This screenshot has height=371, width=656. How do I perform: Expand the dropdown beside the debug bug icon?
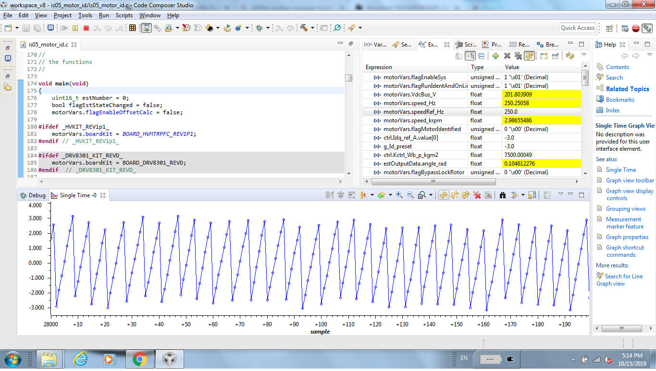click(x=268, y=28)
